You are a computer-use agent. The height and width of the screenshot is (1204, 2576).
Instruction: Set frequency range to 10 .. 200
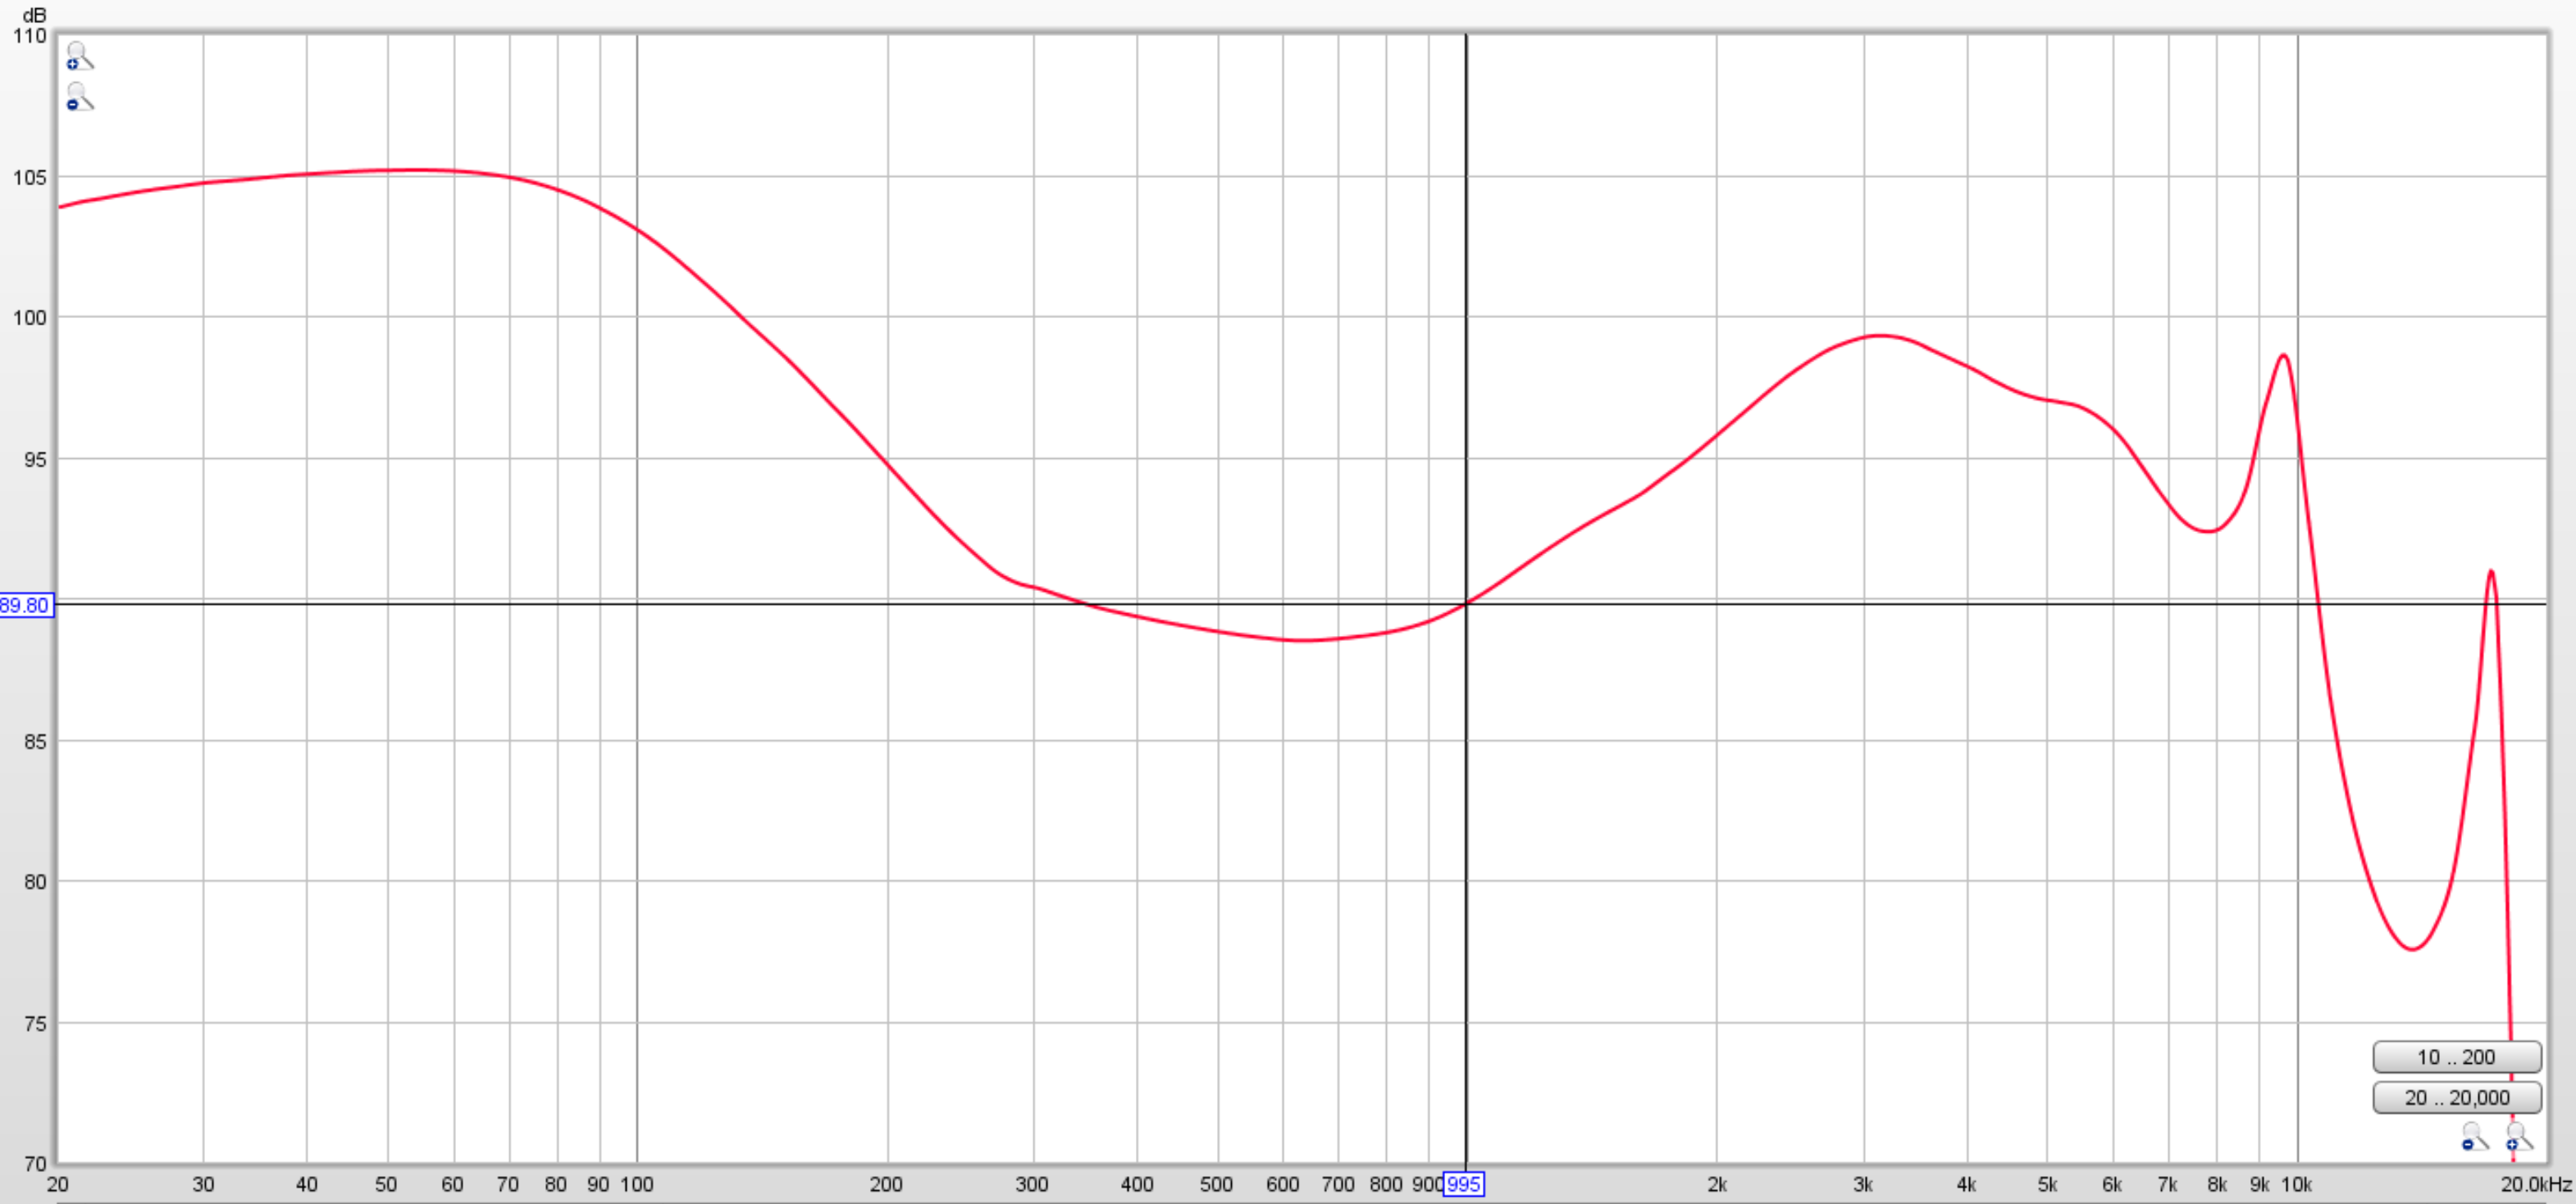coord(2456,1057)
